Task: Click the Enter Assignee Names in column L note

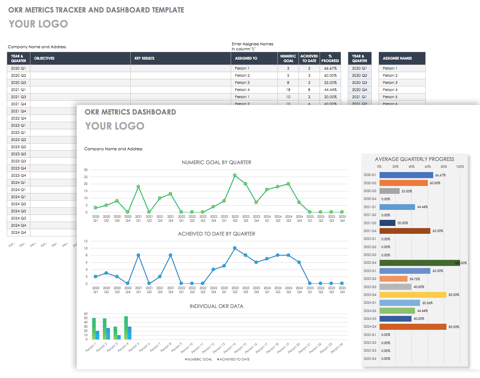Action: (x=252, y=46)
